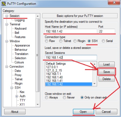Viewport: 121px width, 117px height.
Task: Load the selected saved session
Action: [x=106, y=64]
